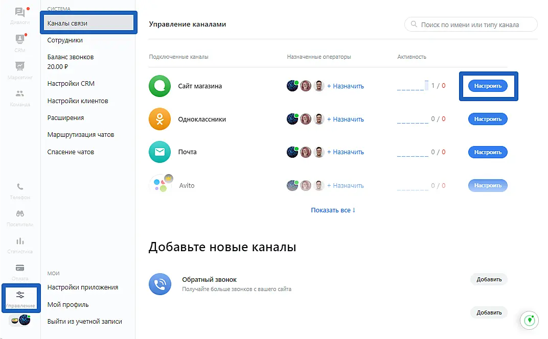The width and height of the screenshot is (548, 339).
Task: Click the channel search field
Action: pyautogui.click(x=470, y=25)
